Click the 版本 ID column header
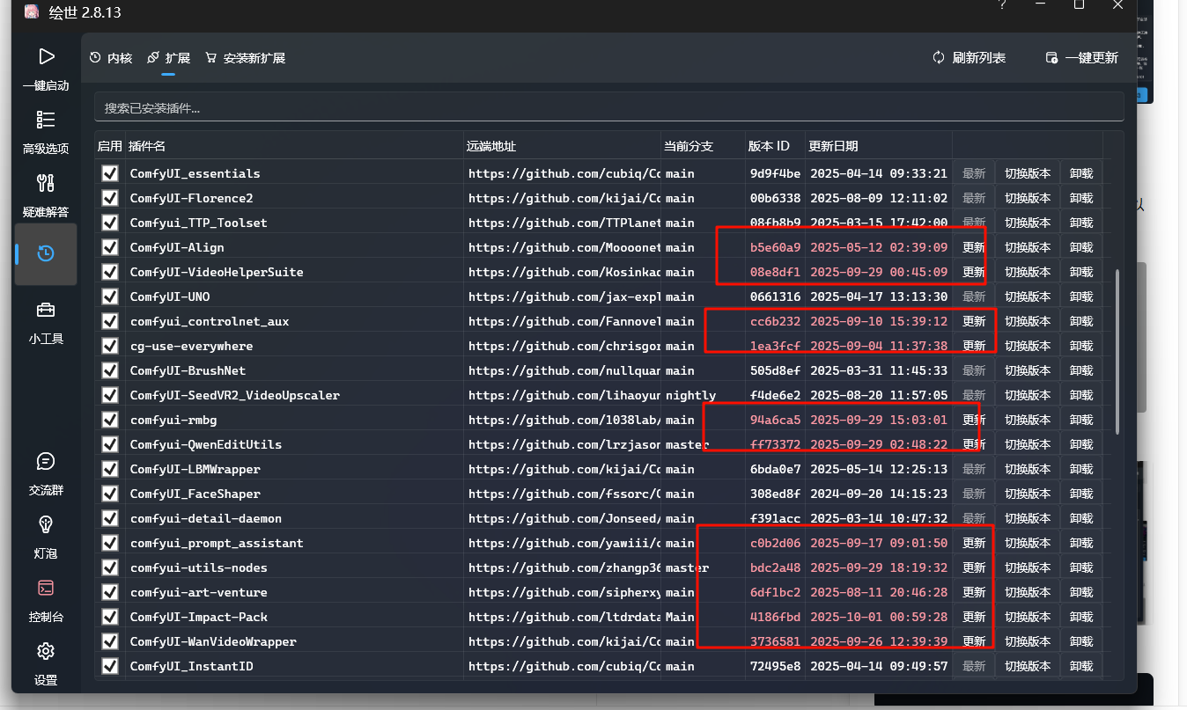Screen dimensions: 1187x710 776,146
